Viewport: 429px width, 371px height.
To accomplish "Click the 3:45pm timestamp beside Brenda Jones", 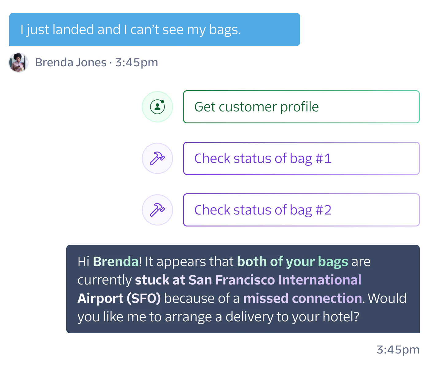I will pyautogui.click(x=137, y=63).
